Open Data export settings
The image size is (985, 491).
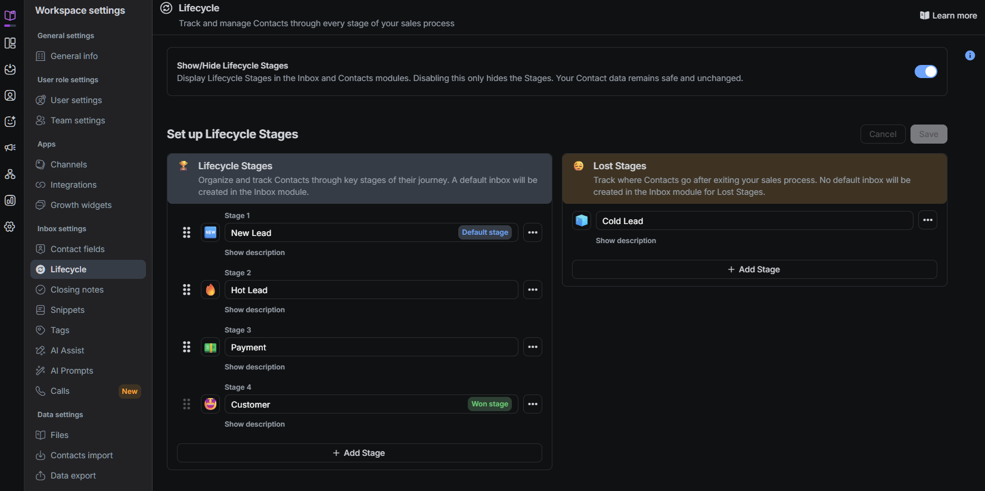(x=88, y=476)
